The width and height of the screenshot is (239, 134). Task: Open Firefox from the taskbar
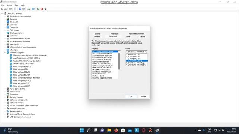click(x=116, y=130)
